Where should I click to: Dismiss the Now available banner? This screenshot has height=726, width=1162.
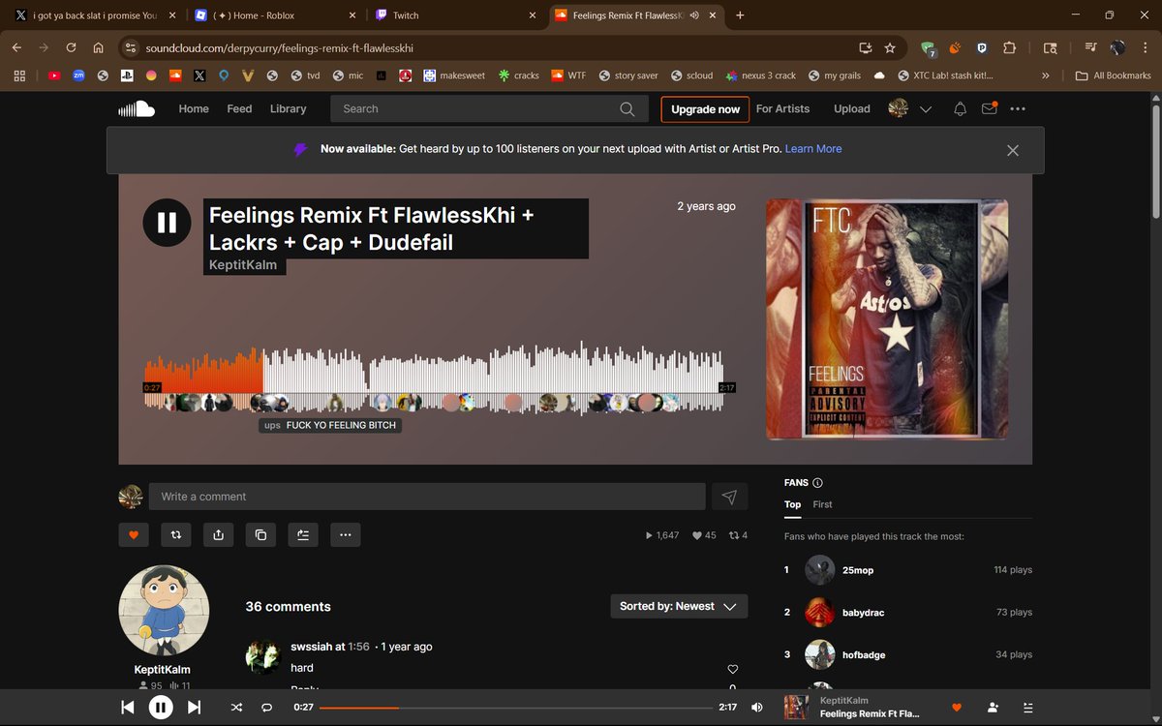1013,150
